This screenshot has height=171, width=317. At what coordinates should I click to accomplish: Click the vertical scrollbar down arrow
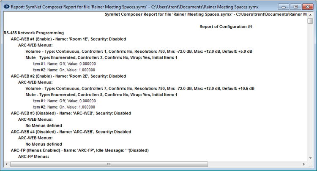point(310,158)
